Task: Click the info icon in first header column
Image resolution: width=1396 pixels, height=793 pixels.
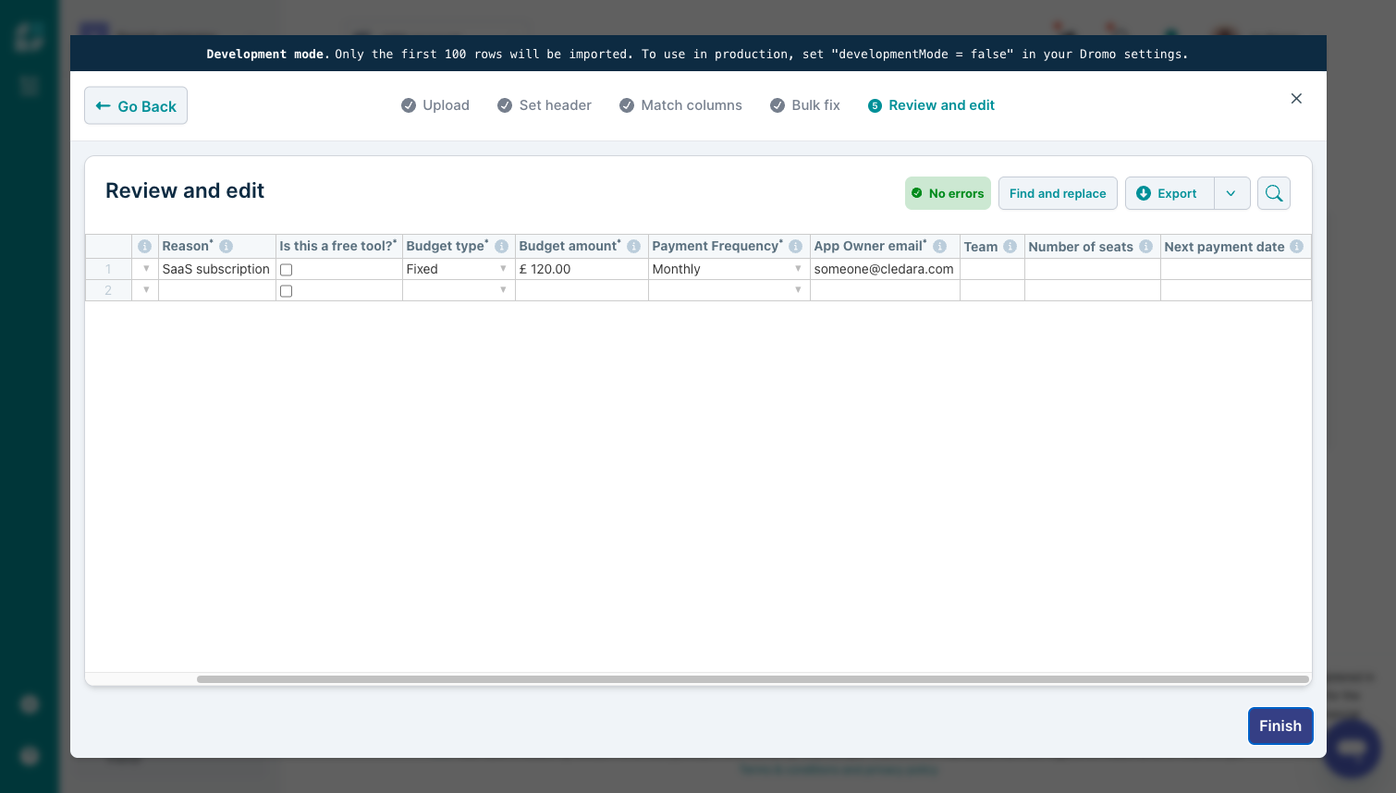Action: [x=144, y=246]
